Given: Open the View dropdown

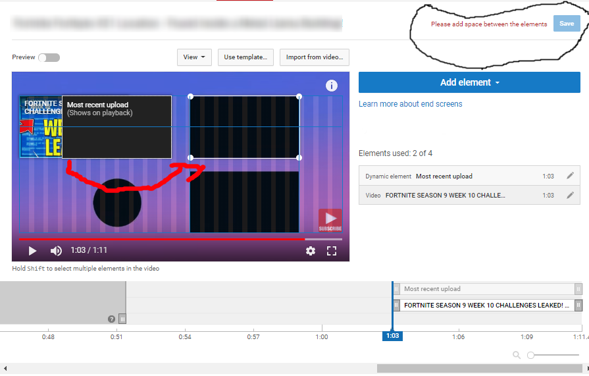Looking at the screenshot, I should click(194, 57).
